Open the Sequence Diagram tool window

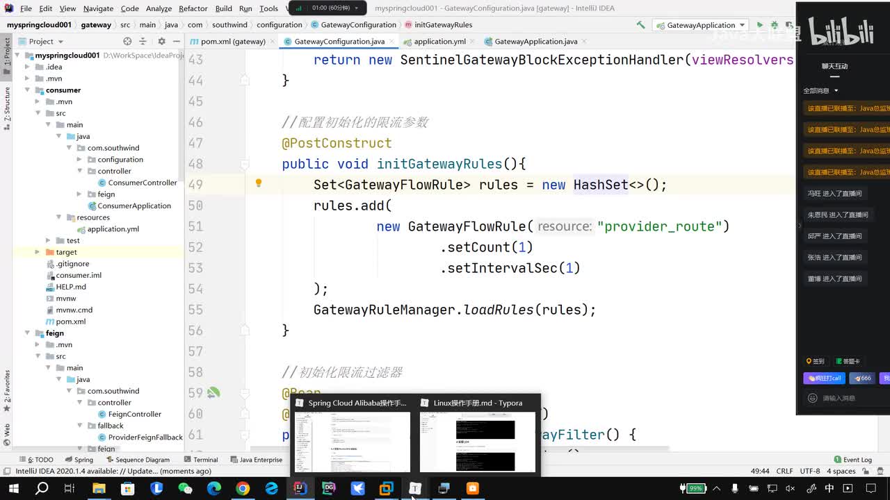tap(137, 460)
